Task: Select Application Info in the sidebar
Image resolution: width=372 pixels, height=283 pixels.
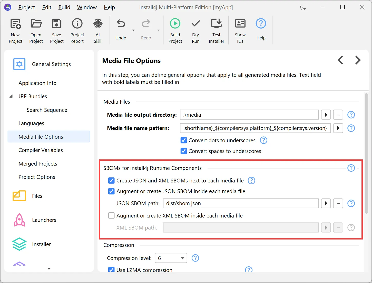Action: pos(37,83)
